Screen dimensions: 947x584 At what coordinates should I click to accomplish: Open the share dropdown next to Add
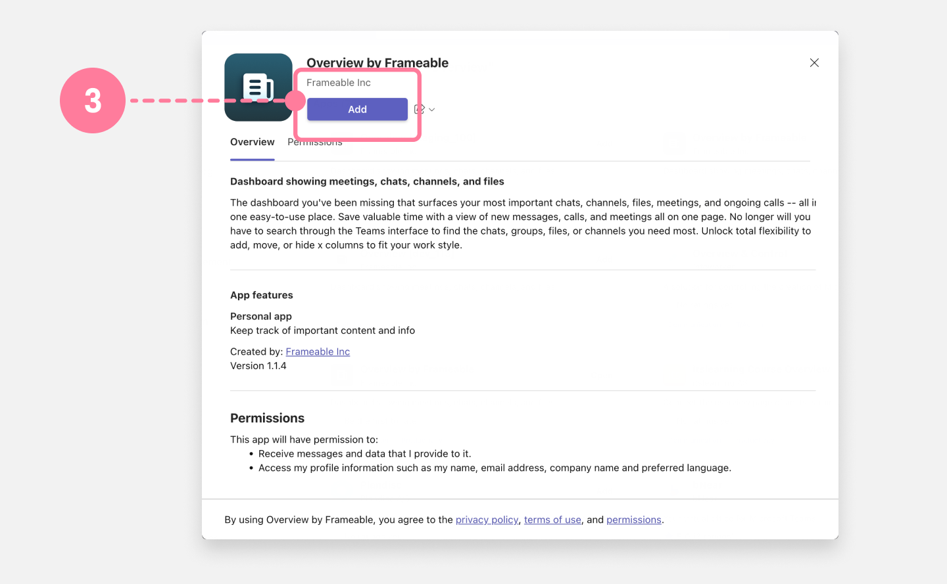click(425, 110)
